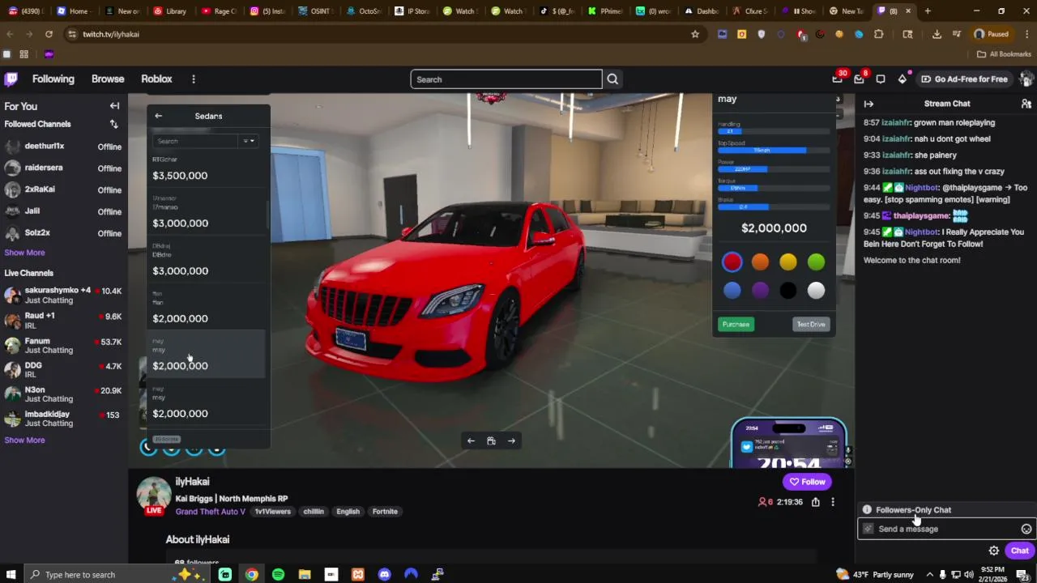Open the Sedans search filter dropdown

(x=249, y=141)
